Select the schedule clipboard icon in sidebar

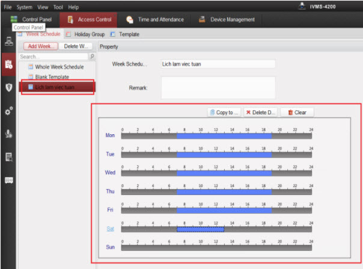(x=9, y=64)
